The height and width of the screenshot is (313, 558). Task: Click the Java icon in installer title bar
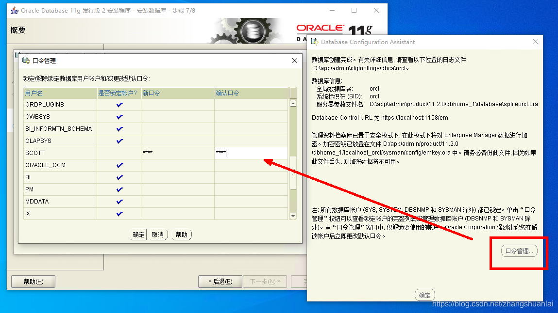(15, 10)
